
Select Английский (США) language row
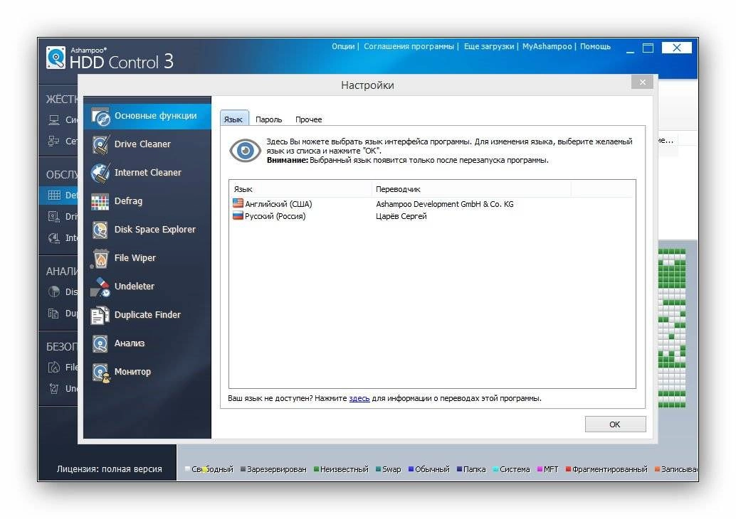432,204
